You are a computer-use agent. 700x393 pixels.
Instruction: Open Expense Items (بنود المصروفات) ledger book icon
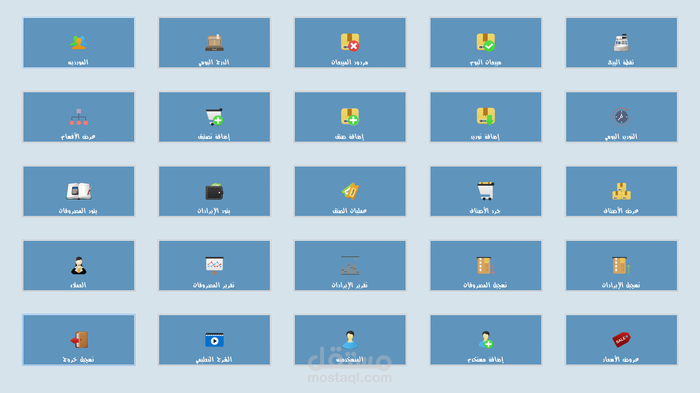tap(79, 191)
